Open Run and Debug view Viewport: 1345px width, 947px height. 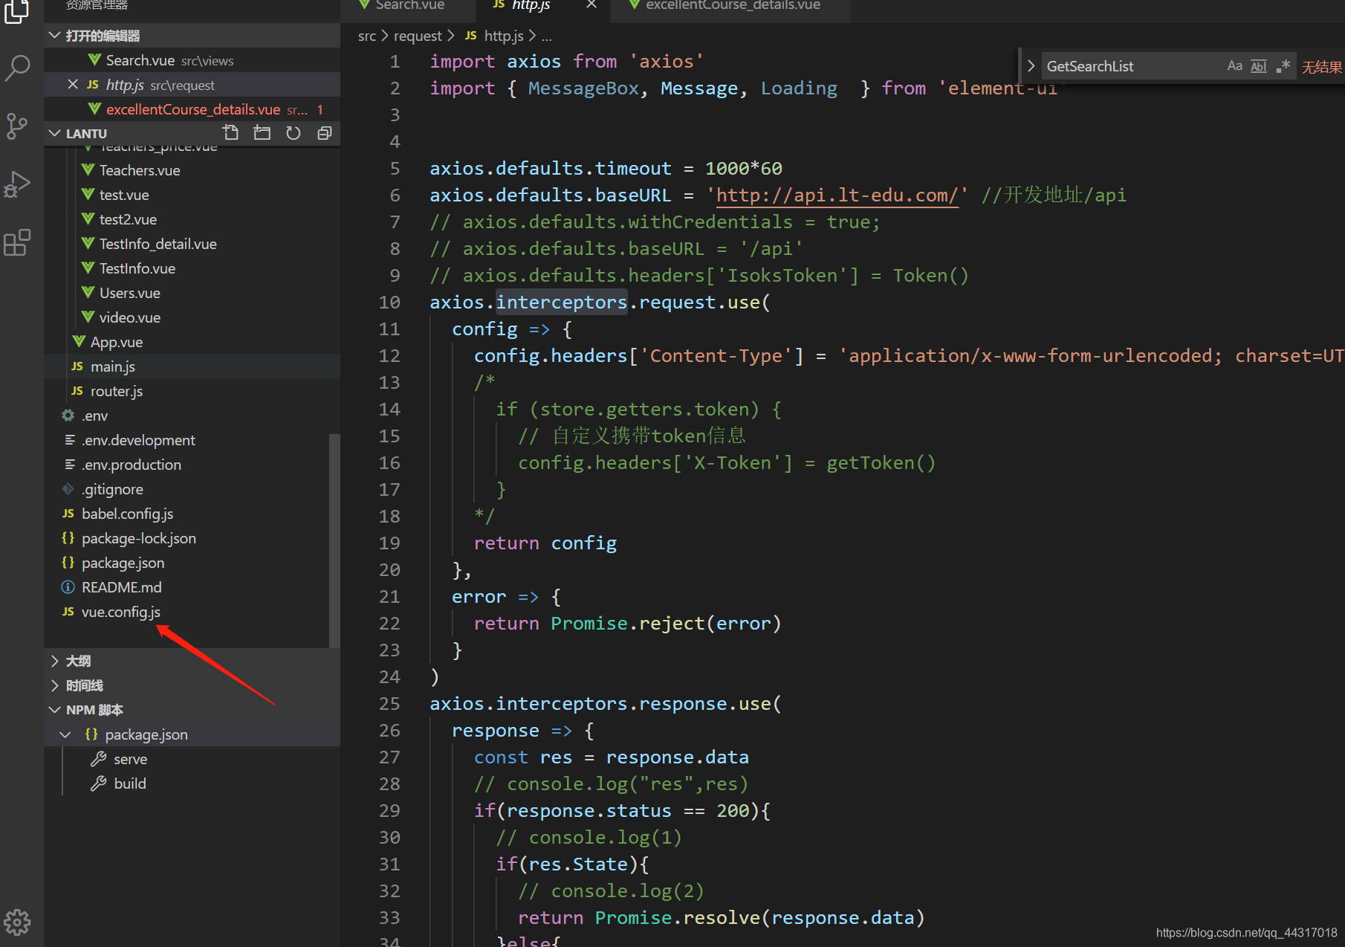pyautogui.click(x=17, y=184)
